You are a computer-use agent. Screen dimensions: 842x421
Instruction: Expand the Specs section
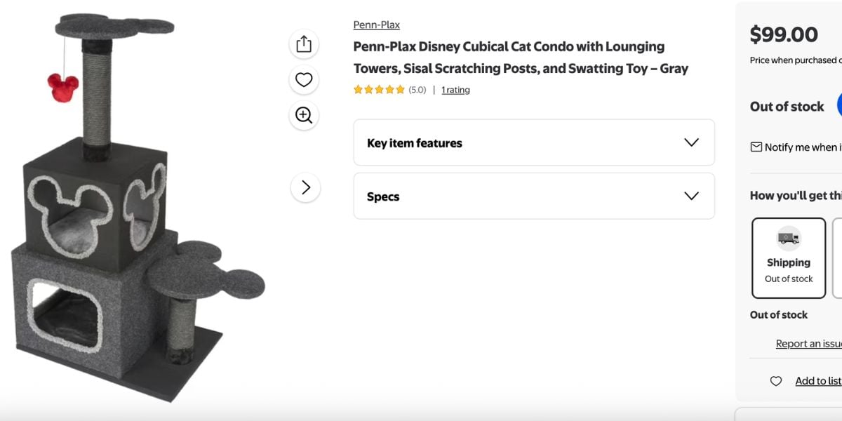533,196
